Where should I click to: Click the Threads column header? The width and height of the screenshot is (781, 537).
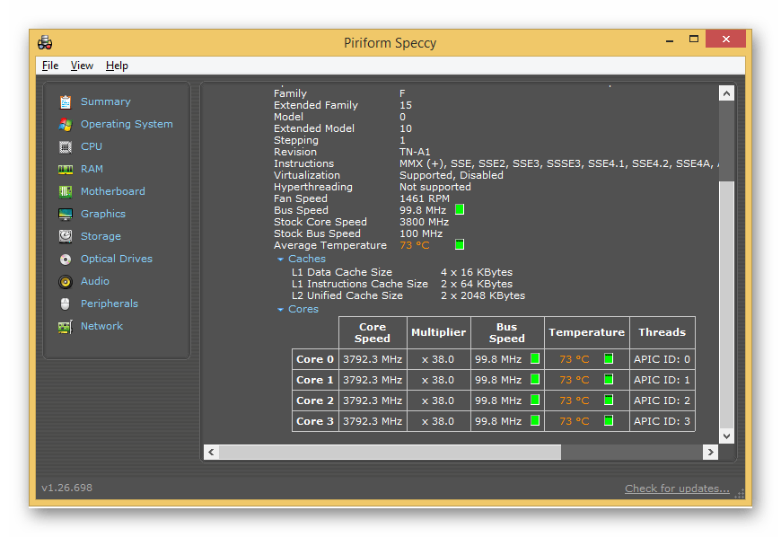(x=662, y=333)
